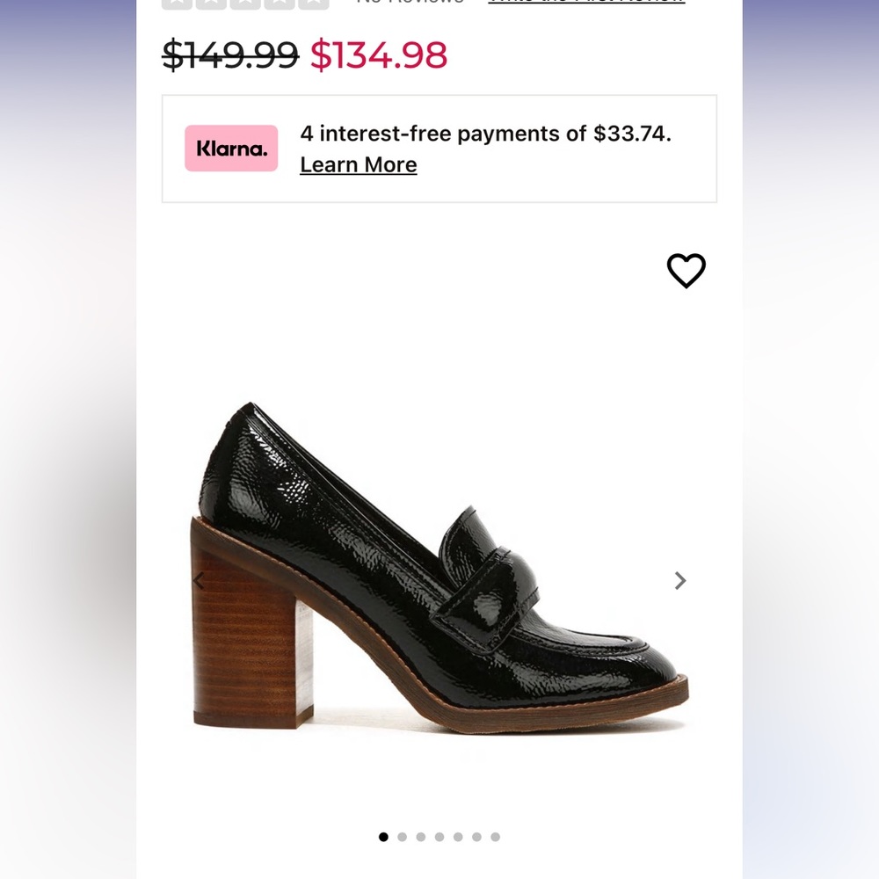This screenshot has height=879, width=879.
Task: Jump to the fourth image dot
Action: 440,838
